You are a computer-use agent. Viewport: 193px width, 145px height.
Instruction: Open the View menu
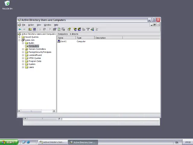click(x=39, y=25)
